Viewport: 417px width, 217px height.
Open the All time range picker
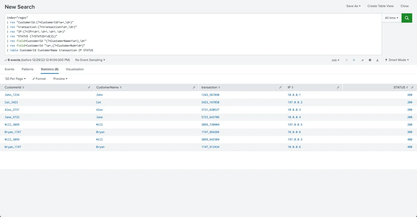click(391, 18)
